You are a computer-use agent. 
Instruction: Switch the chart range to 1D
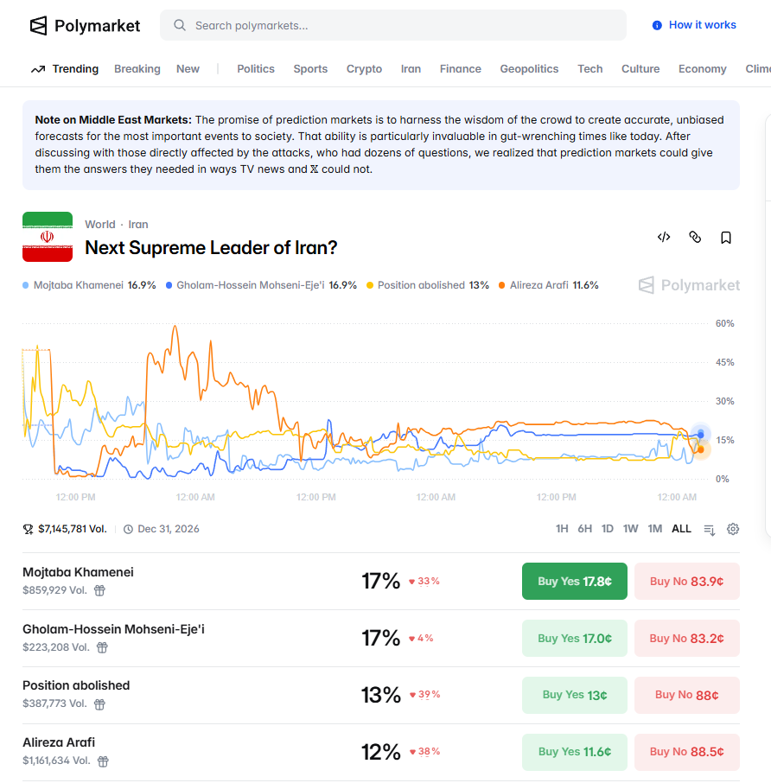click(608, 529)
